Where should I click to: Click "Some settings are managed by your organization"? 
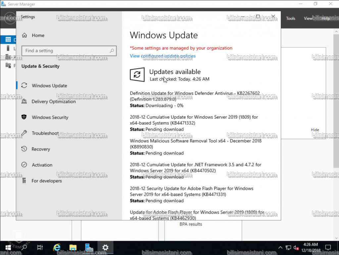tap(181, 48)
